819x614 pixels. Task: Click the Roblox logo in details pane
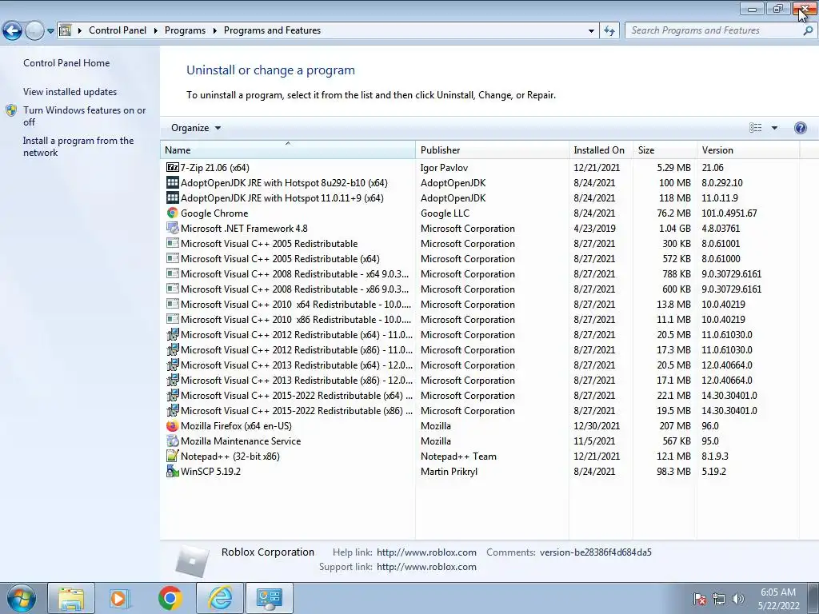pyautogui.click(x=192, y=560)
